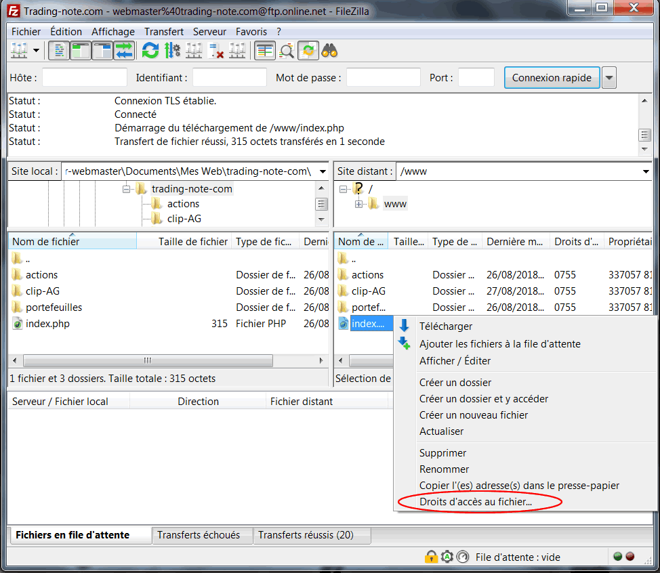Screen dimensions: 660x573
Task: Click the local file list horizontal scrollbar
Action: pyautogui.click(x=148, y=360)
